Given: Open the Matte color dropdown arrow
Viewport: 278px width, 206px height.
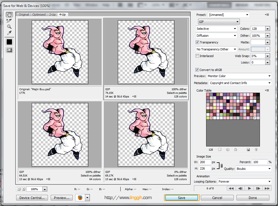Looking at the screenshot, I should [x=267, y=42].
